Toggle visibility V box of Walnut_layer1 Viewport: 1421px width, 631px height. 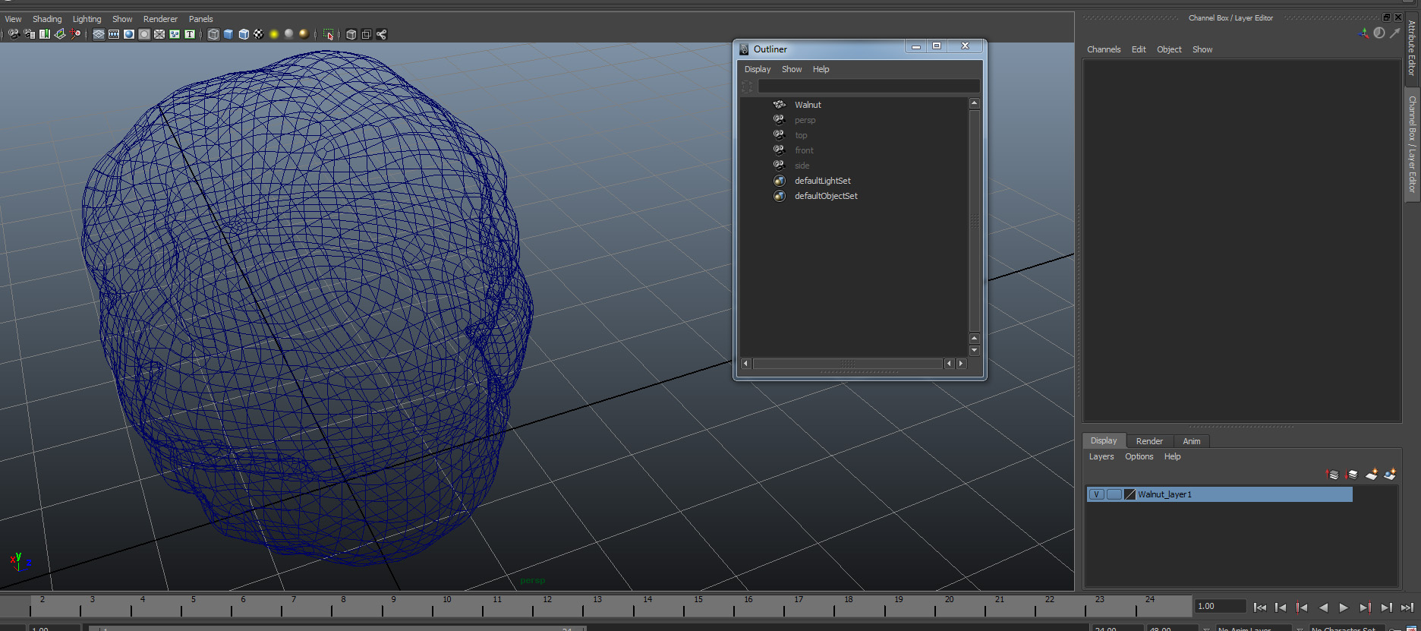click(x=1096, y=494)
